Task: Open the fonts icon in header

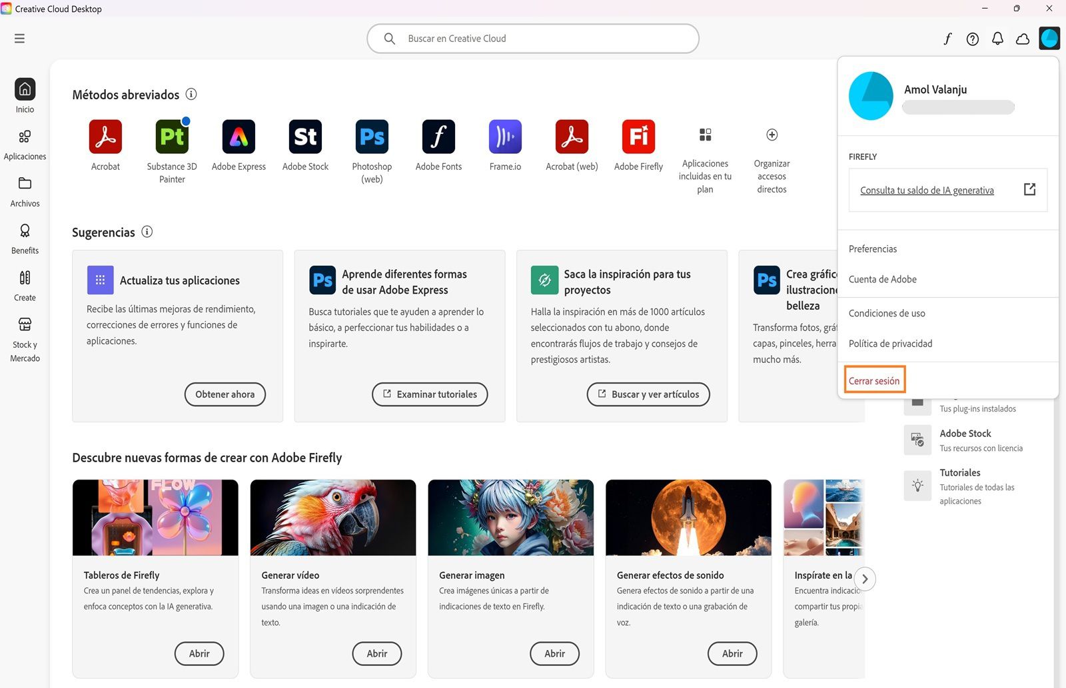Action: tap(947, 39)
